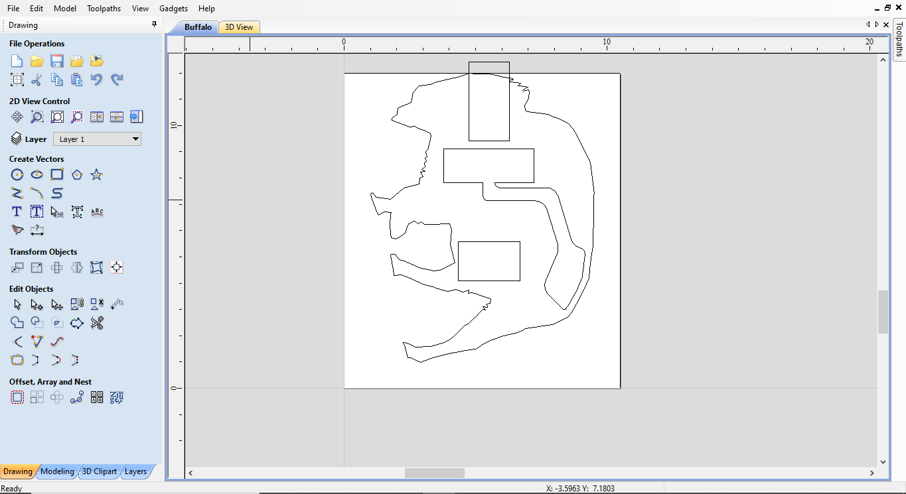Ungroup the selected objects
906x494 pixels.
97,304
